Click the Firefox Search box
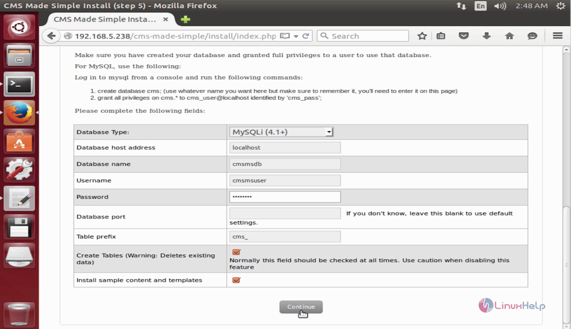The height and width of the screenshot is (329, 571). tap(363, 36)
